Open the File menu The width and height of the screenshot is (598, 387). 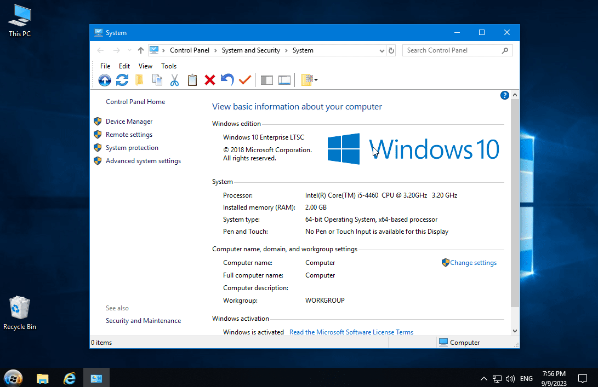coord(105,66)
